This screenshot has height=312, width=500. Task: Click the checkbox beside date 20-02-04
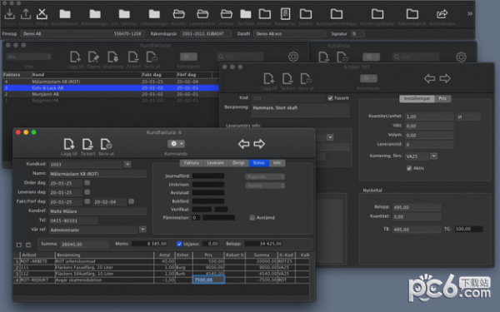tap(131, 201)
